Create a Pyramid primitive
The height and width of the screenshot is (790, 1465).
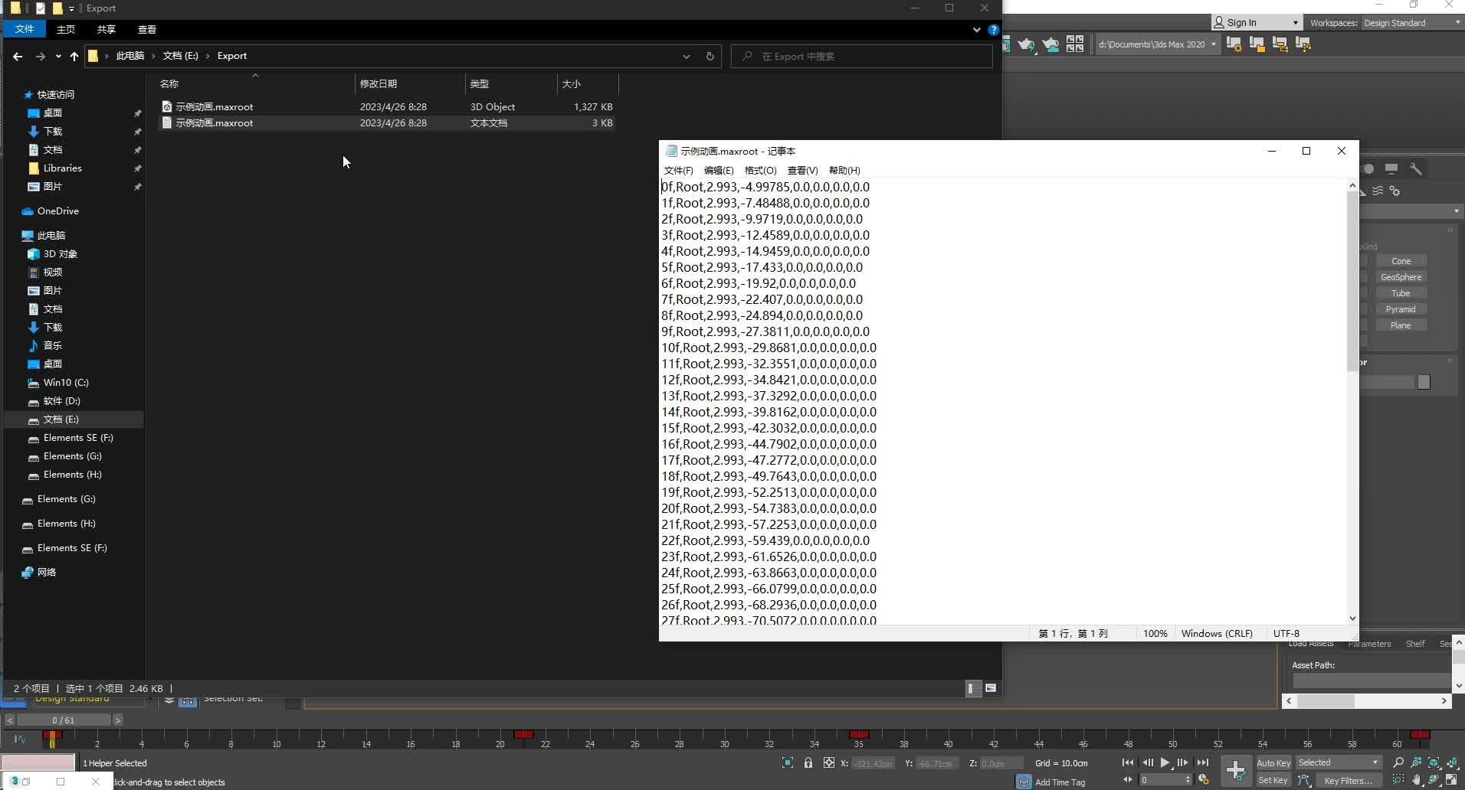click(x=1401, y=309)
